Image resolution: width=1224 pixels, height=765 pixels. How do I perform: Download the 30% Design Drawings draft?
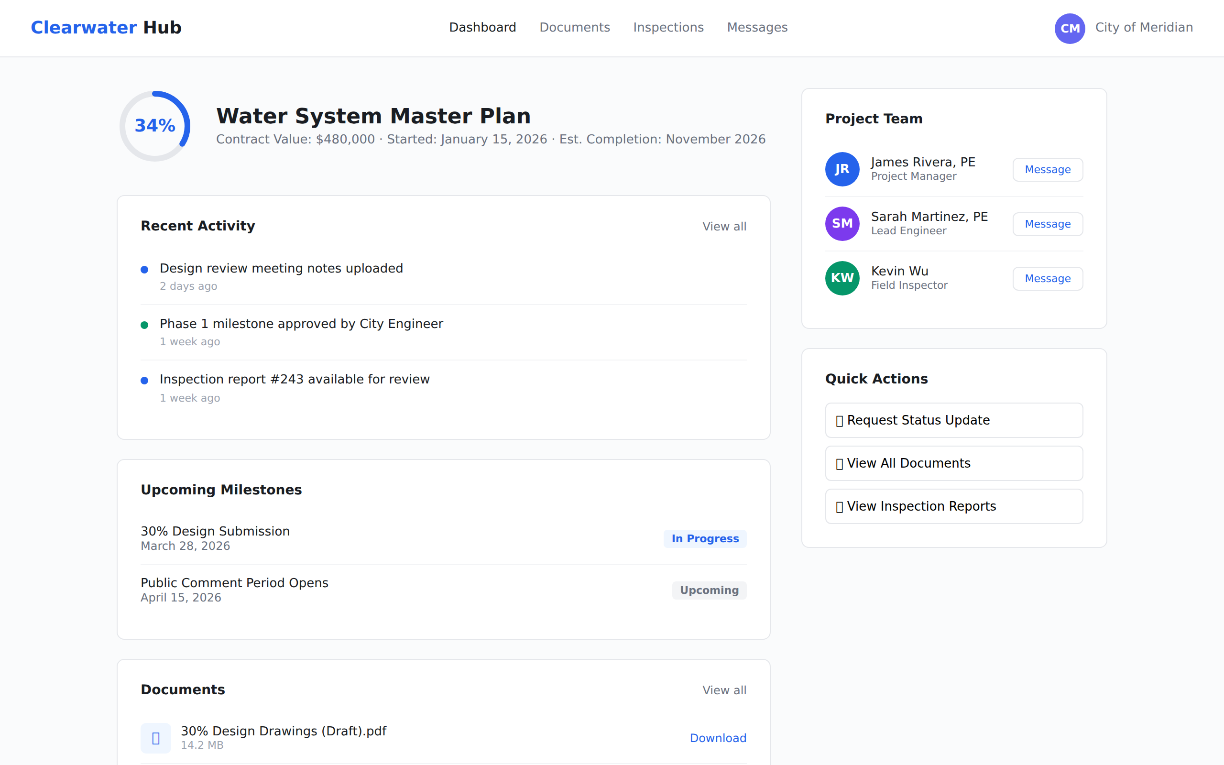pos(718,738)
